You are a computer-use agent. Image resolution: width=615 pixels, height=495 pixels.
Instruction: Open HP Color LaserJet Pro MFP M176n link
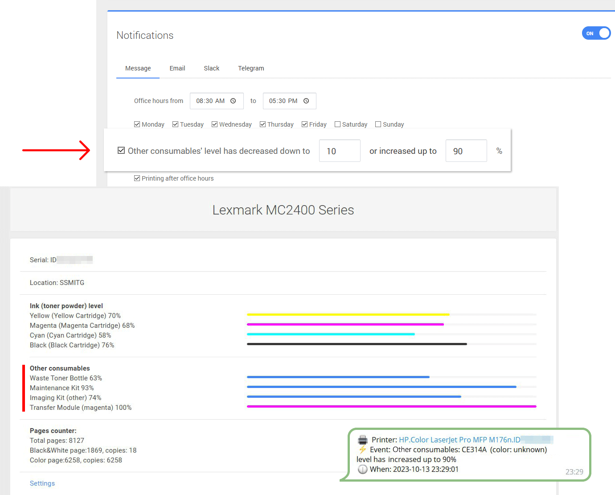(x=459, y=440)
